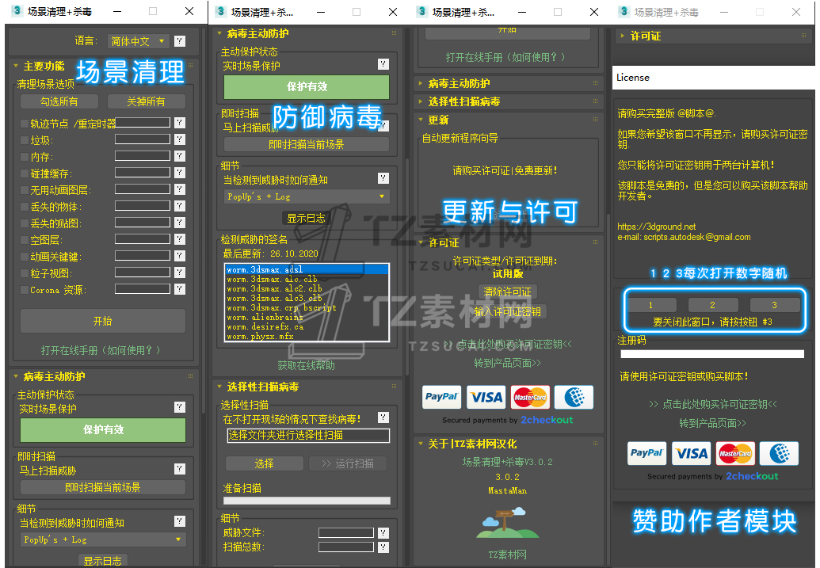
Task: Enable the 轨迹节点/重定时器 checkbox
Action: tap(24, 124)
